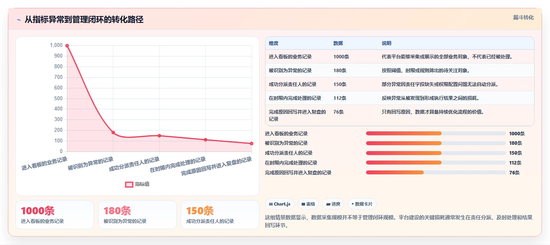Click the progress bar for 完成原因回写并进入复盘的记录
This screenshot has width=550, height=245.
[x=436, y=172]
